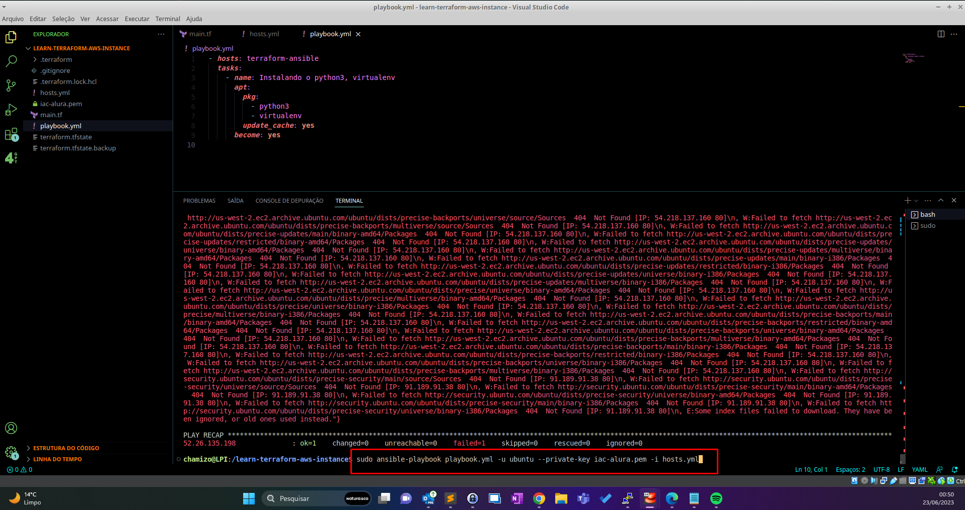
Task: Go to line via Ln 10, Col 1
Action: point(811,470)
